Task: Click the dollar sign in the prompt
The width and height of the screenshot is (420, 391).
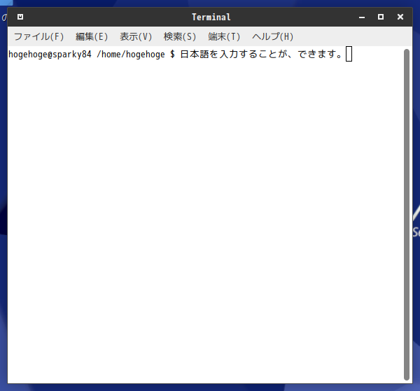Action: click(x=172, y=55)
